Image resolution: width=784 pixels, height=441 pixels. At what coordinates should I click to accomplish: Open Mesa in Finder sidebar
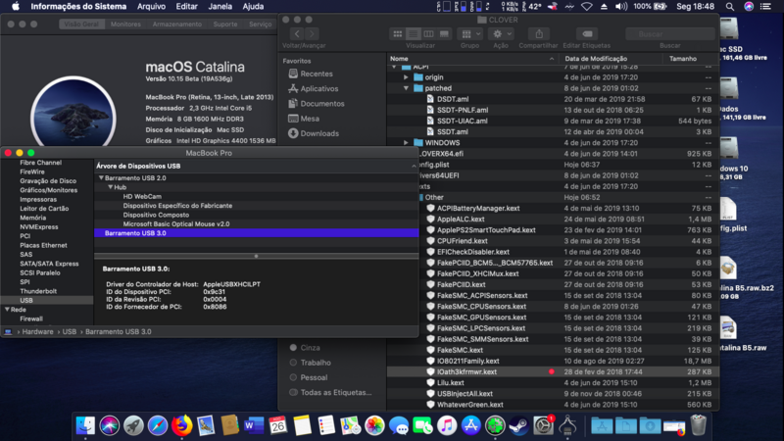(304, 119)
